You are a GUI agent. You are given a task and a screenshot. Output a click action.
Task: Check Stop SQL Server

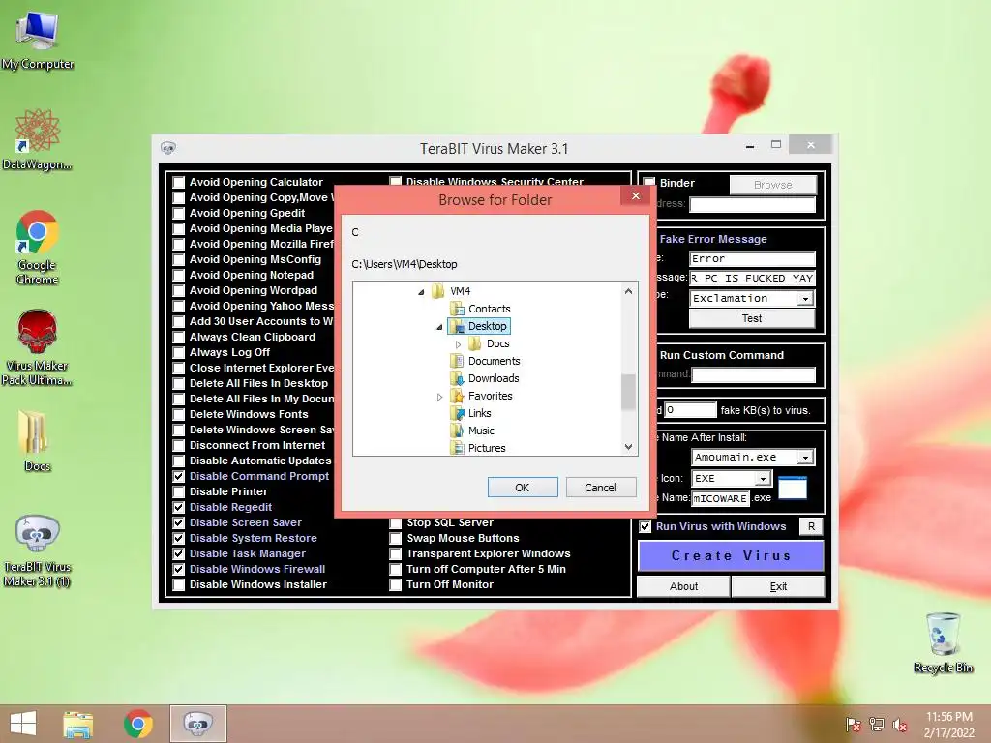pyautogui.click(x=396, y=523)
